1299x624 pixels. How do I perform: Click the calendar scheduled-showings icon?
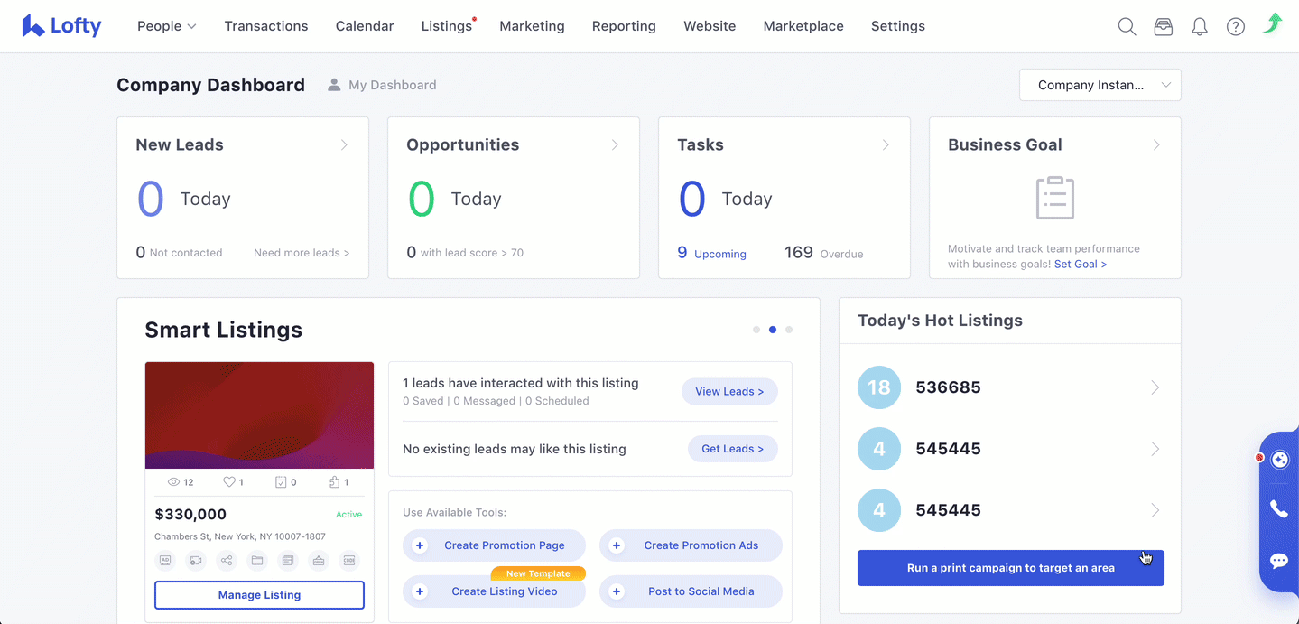[x=281, y=482]
